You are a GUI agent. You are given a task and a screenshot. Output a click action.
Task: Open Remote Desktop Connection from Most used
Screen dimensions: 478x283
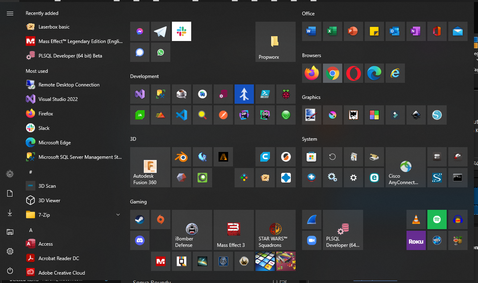pos(74,85)
